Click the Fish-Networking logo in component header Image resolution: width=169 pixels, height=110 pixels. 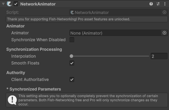(x=9, y=4)
